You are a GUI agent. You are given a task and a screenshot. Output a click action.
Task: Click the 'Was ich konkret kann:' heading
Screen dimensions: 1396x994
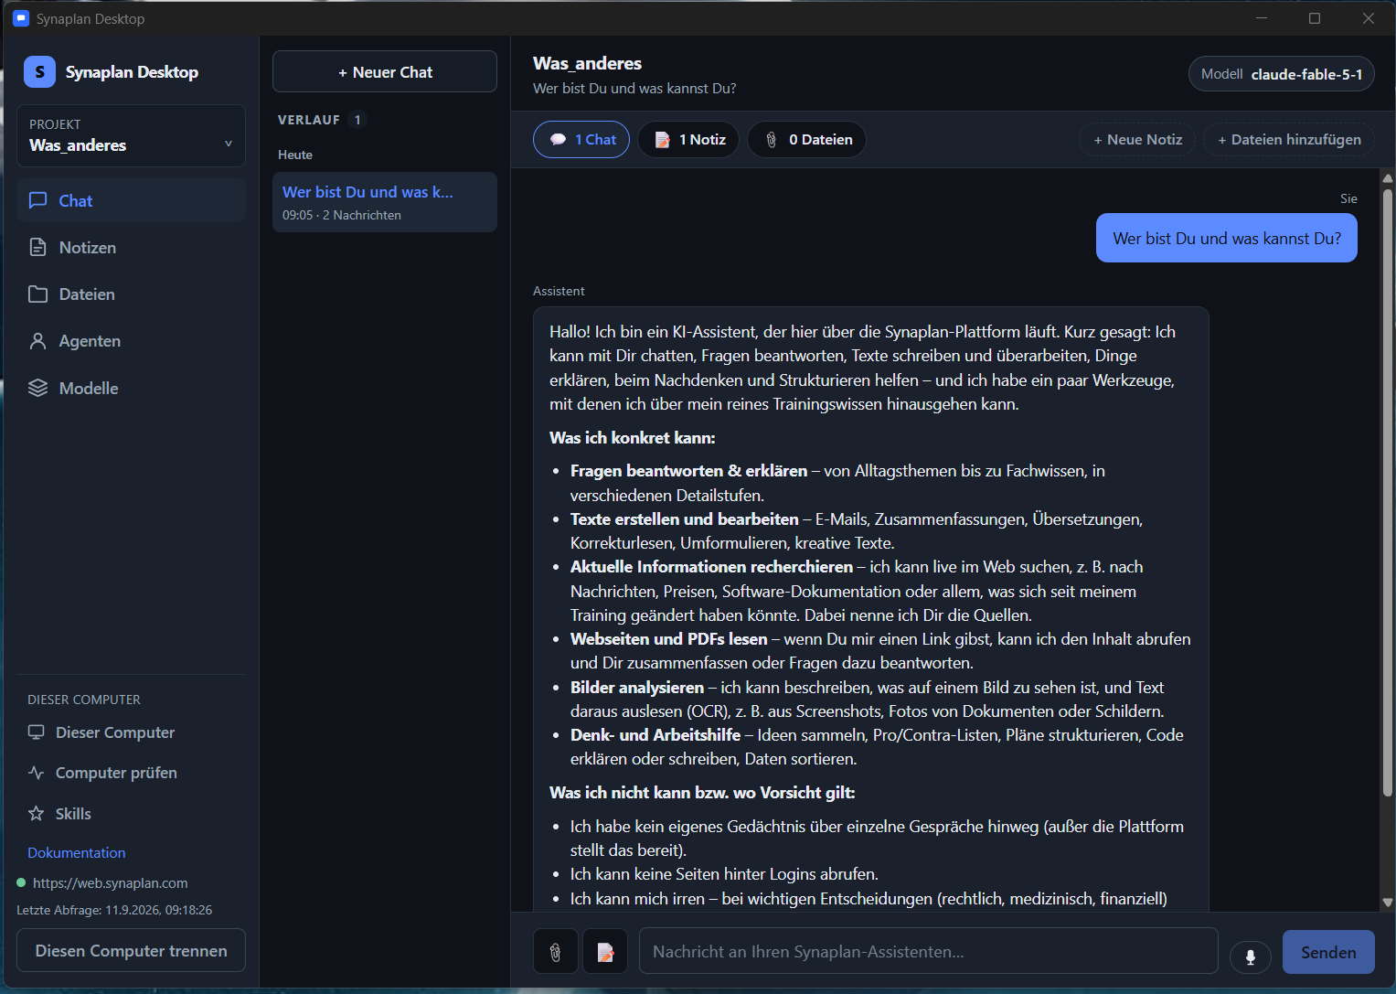(633, 438)
